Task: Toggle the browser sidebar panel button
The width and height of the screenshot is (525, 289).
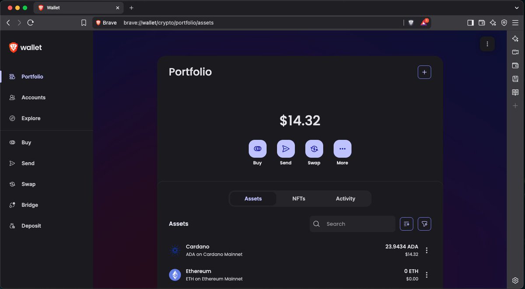Action: (471, 23)
